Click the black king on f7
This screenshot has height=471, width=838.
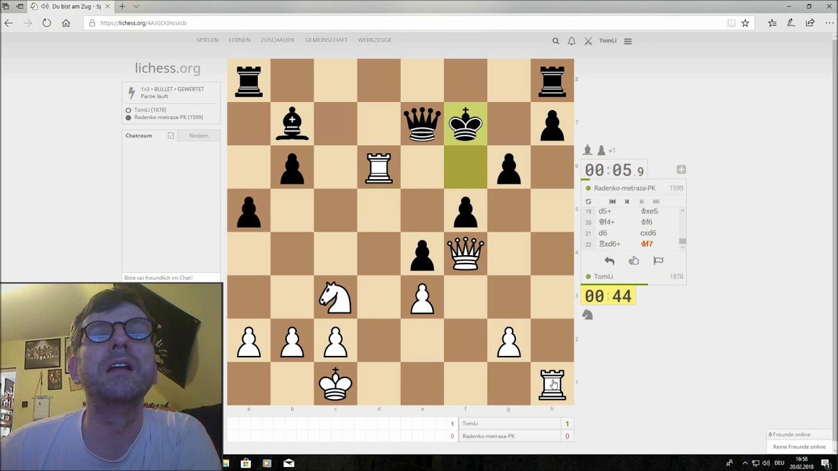465,124
